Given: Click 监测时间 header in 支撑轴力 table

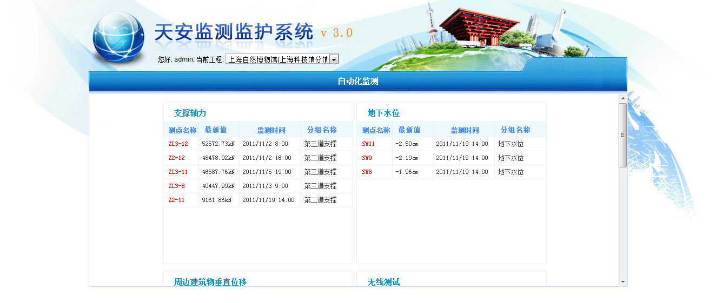Looking at the screenshot, I should point(271,130).
